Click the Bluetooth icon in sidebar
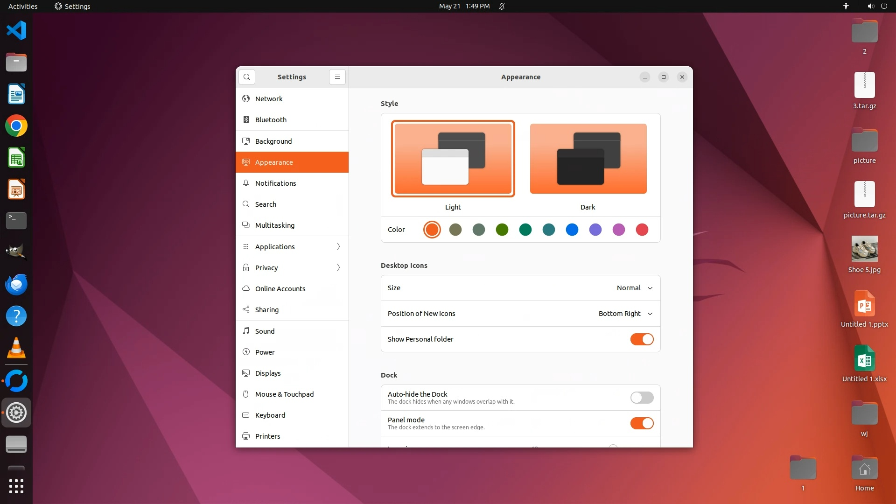The width and height of the screenshot is (896, 504). (246, 120)
